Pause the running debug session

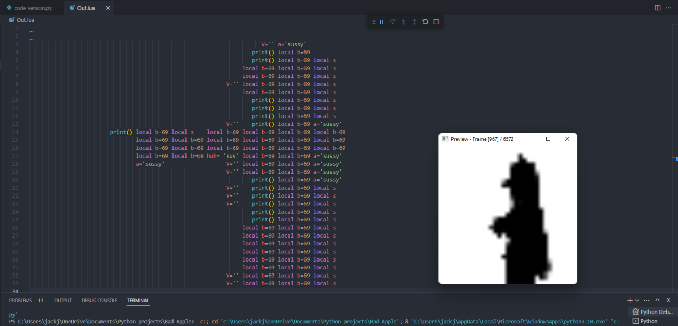[x=382, y=22]
